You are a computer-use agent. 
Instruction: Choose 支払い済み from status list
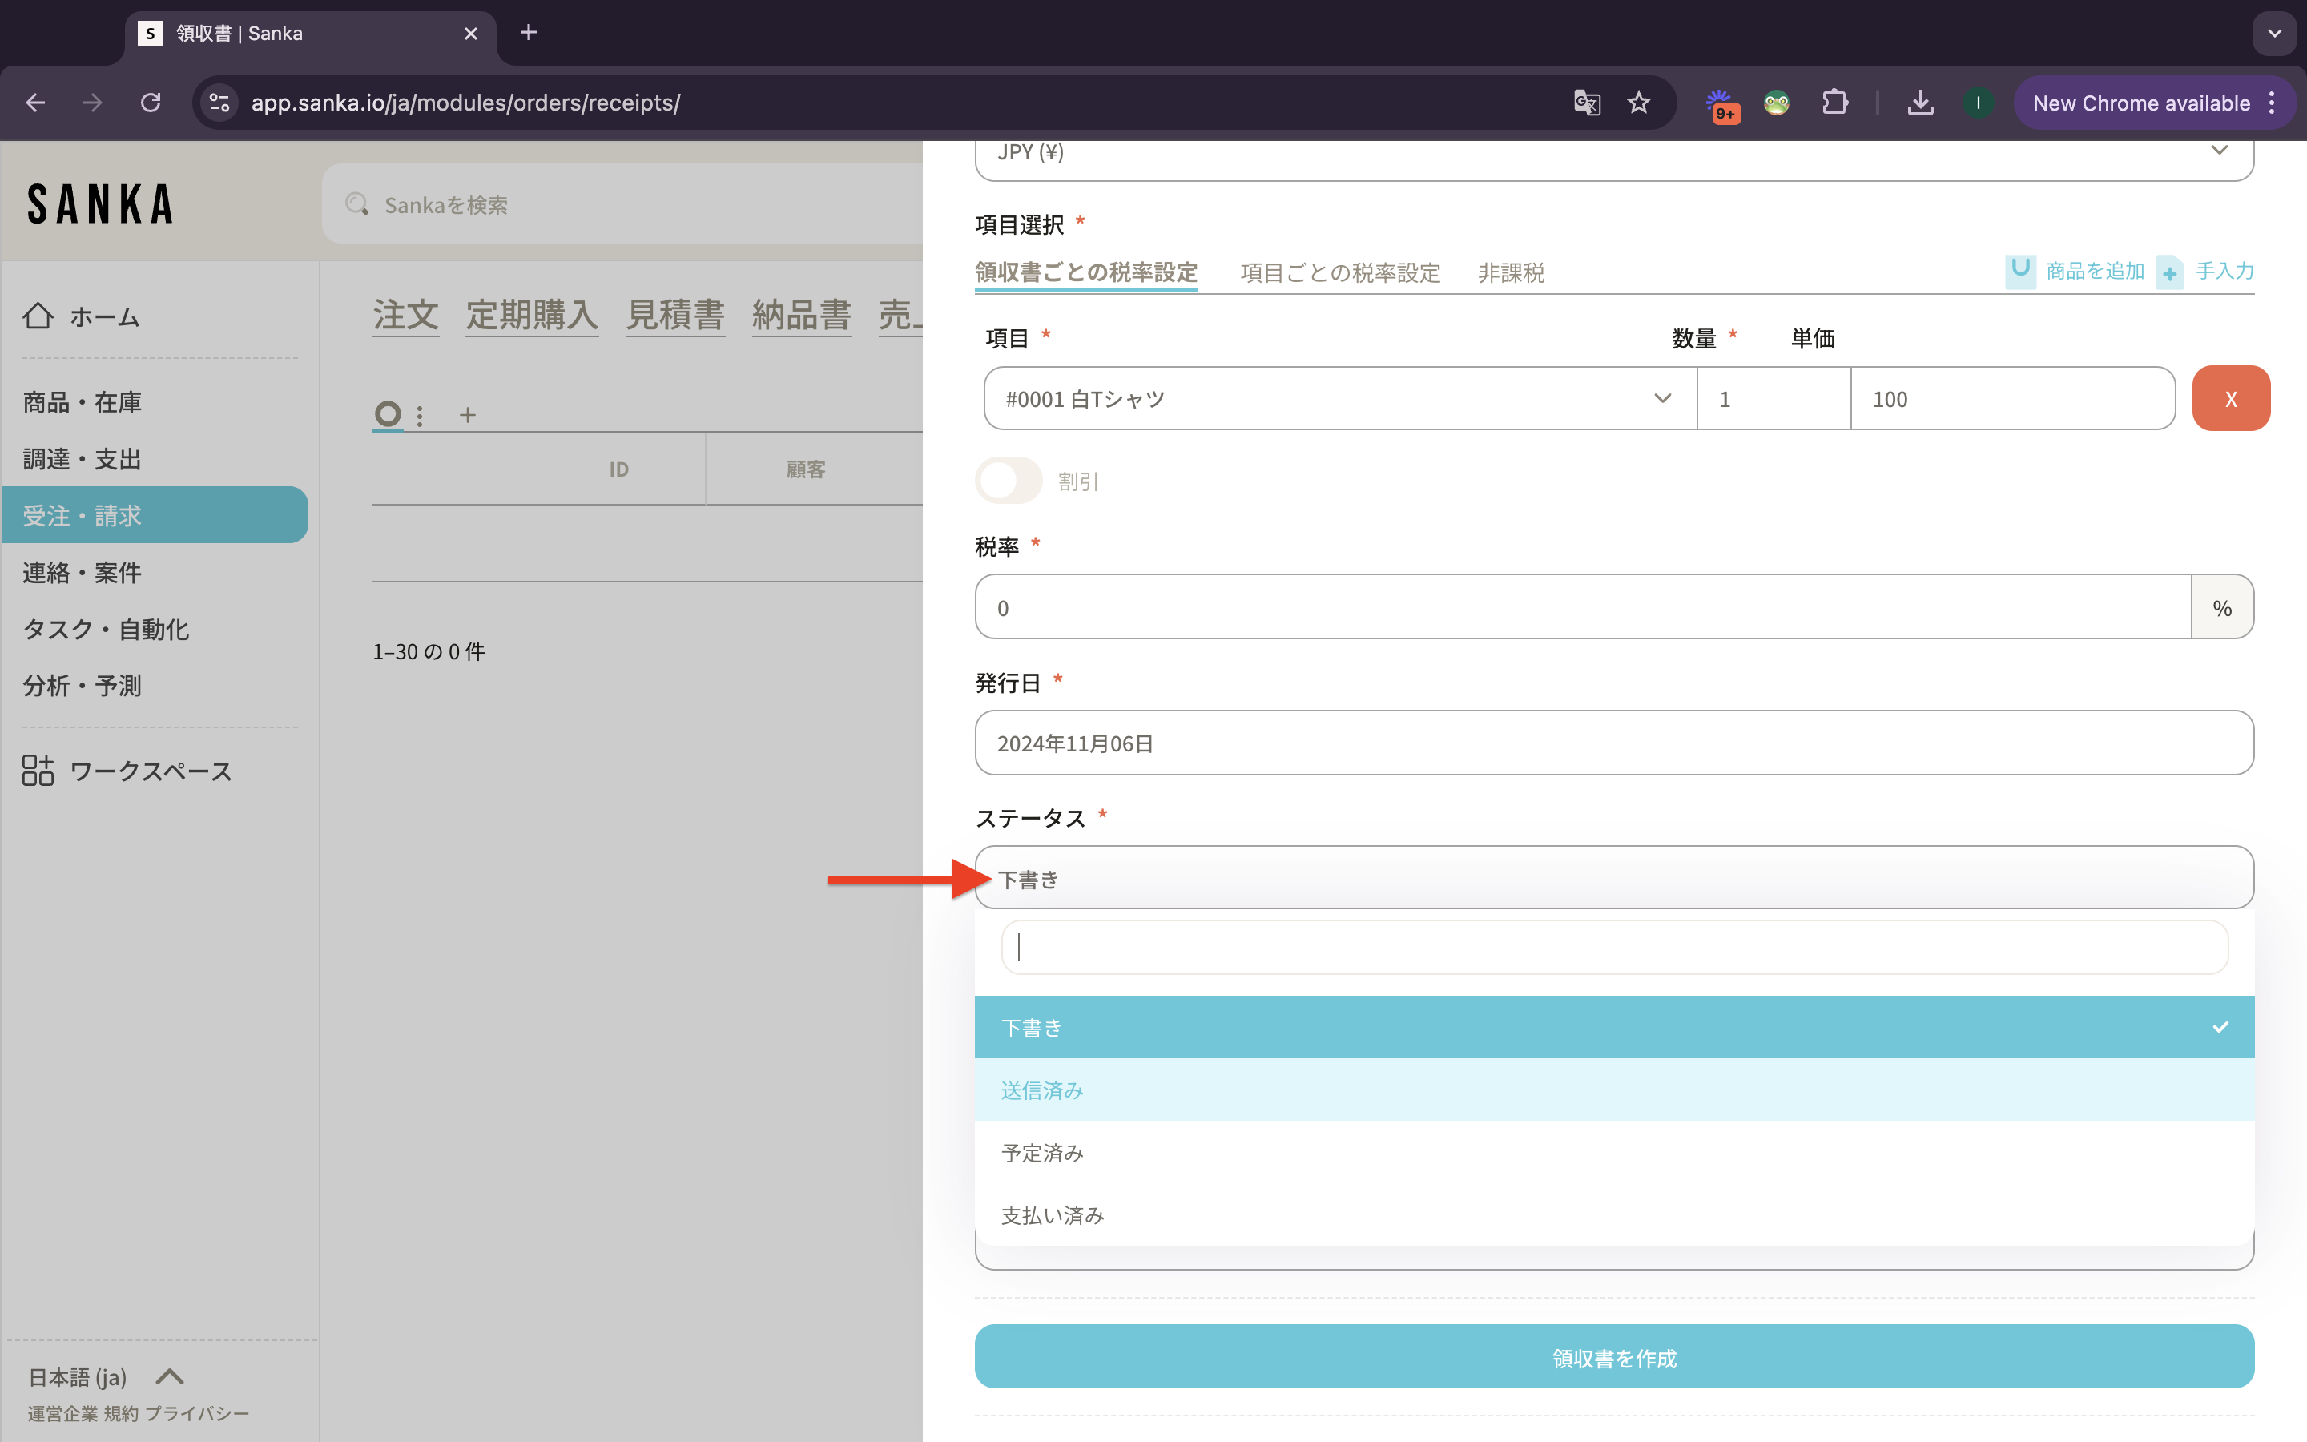tap(1053, 1215)
